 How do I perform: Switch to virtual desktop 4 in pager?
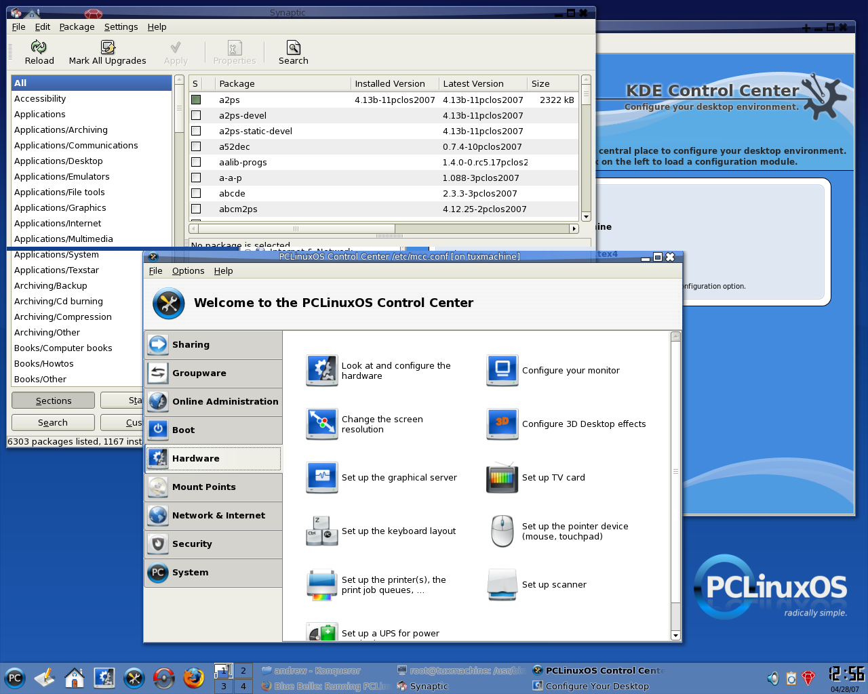[243, 686]
